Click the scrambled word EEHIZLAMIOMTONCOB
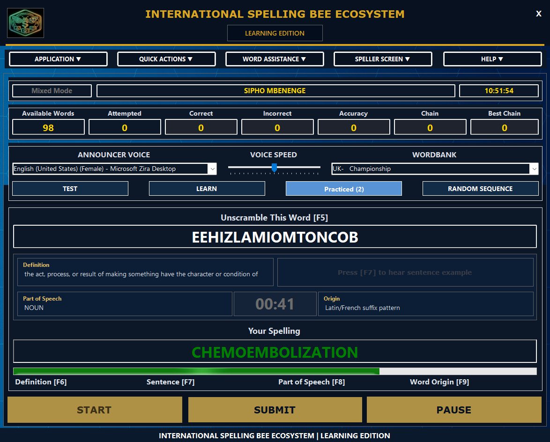Screen dimensions: 550x442 pyautogui.click(x=275, y=237)
